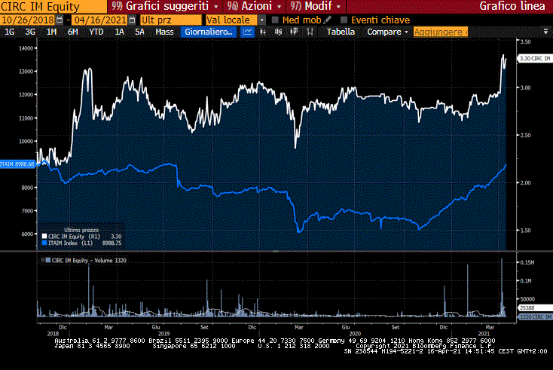Click the 2019 year label on time axis

click(163, 333)
